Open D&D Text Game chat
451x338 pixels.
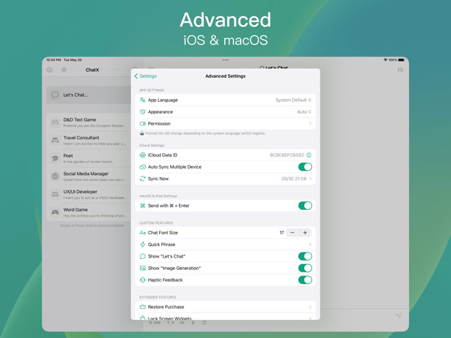[89, 122]
